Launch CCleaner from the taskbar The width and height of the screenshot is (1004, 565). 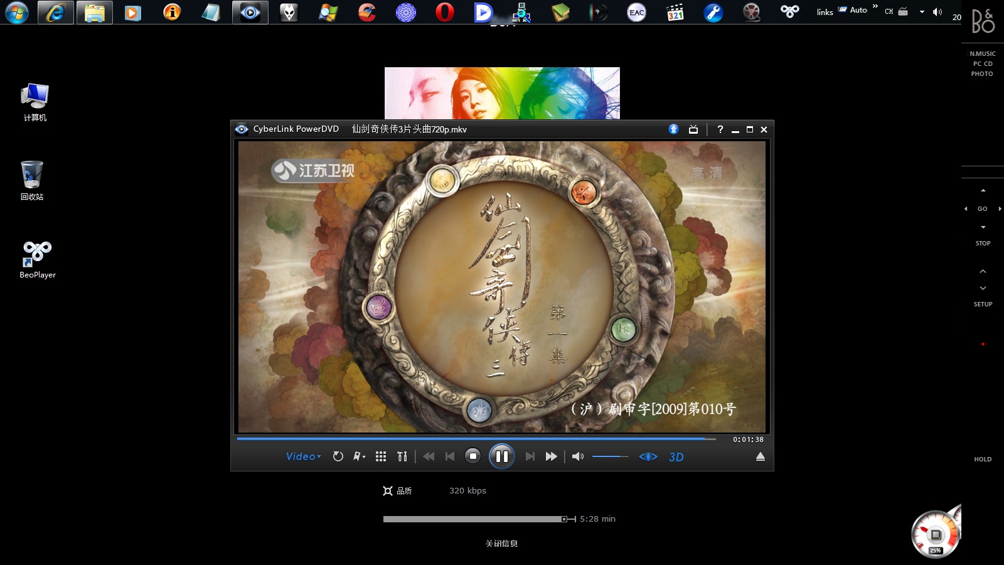point(367,12)
